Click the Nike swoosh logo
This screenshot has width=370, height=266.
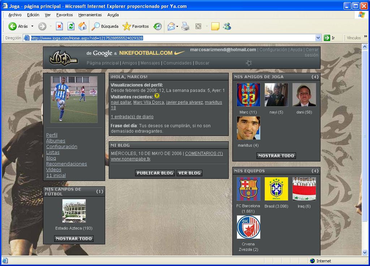(180, 53)
